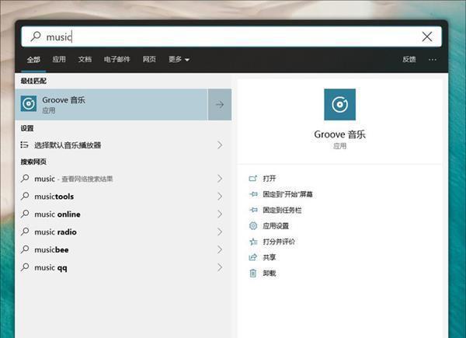The width and height of the screenshot is (466, 338).
Task: Click the 打开 open icon
Action: point(253,179)
